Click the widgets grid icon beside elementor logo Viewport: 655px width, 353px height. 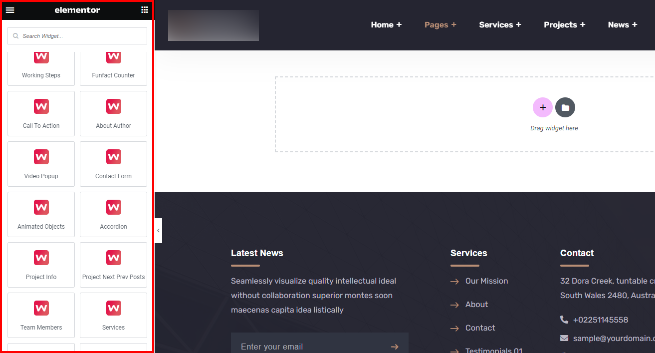coord(144,9)
